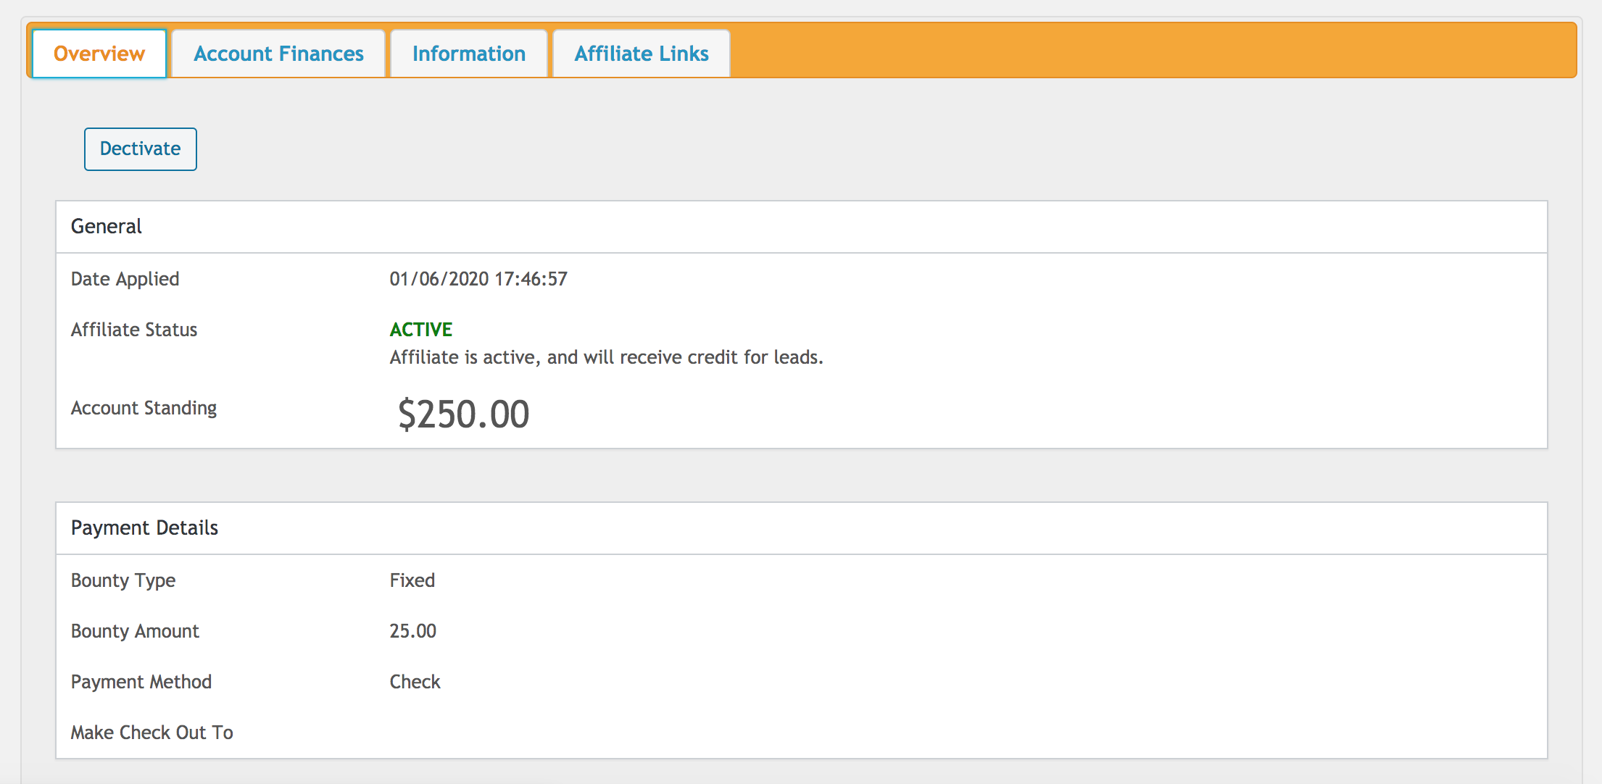Viewport: 1602px width, 784px height.
Task: Click the Date Applied label
Action: 125,279
